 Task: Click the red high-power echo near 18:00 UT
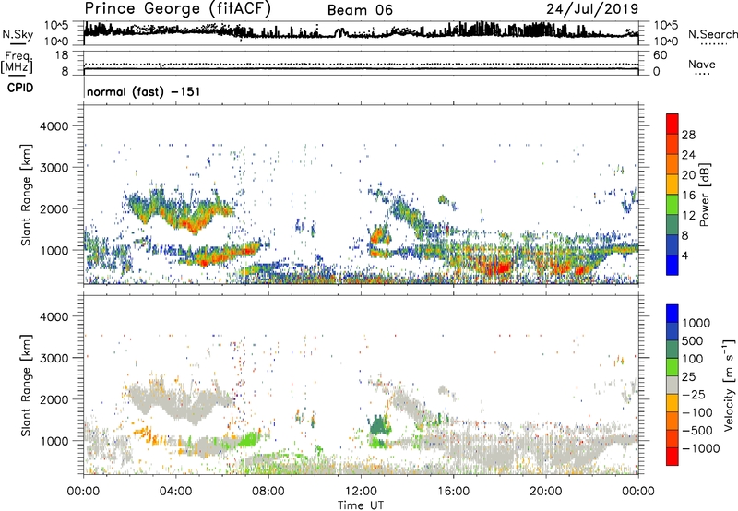pyautogui.click(x=499, y=268)
